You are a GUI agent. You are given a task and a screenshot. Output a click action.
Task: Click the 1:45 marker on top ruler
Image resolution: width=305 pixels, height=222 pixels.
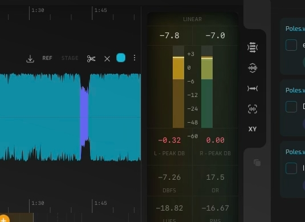pyautogui.click(x=100, y=10)
